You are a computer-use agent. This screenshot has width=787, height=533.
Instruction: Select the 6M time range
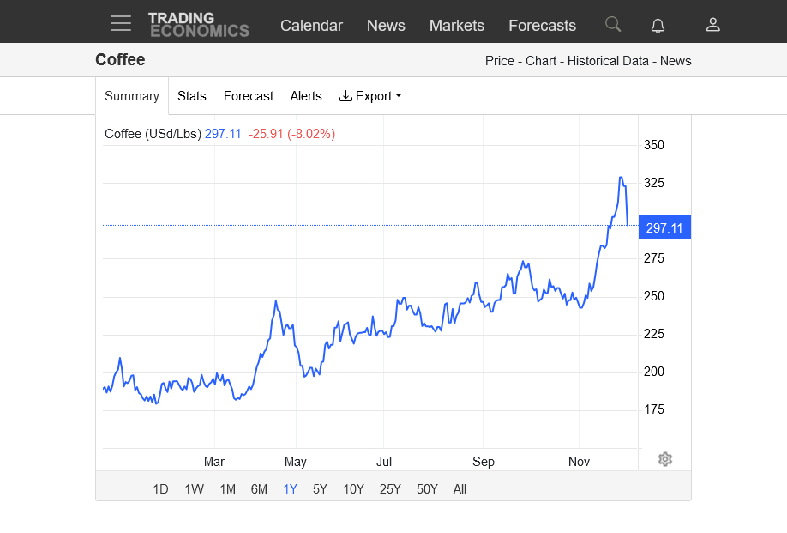click(259, 489)
